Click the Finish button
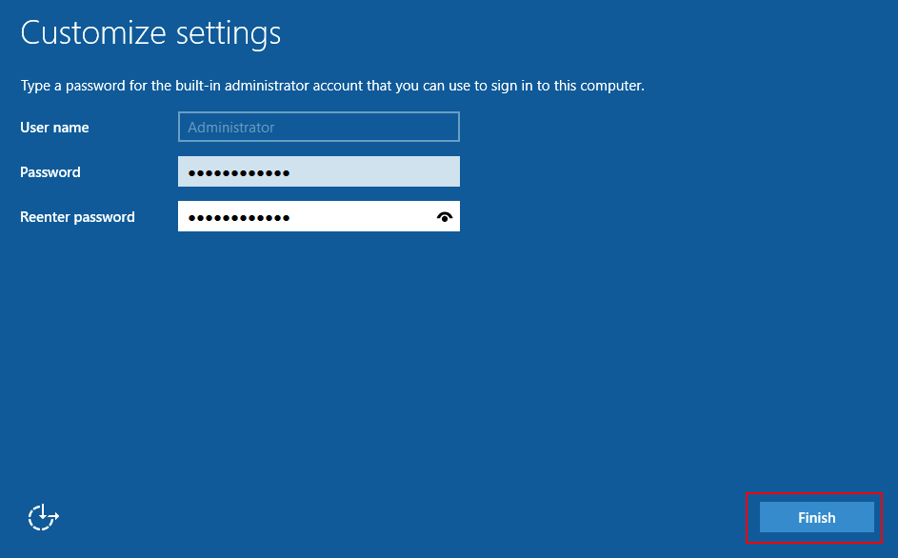898x558 pixels. (816, 518)
